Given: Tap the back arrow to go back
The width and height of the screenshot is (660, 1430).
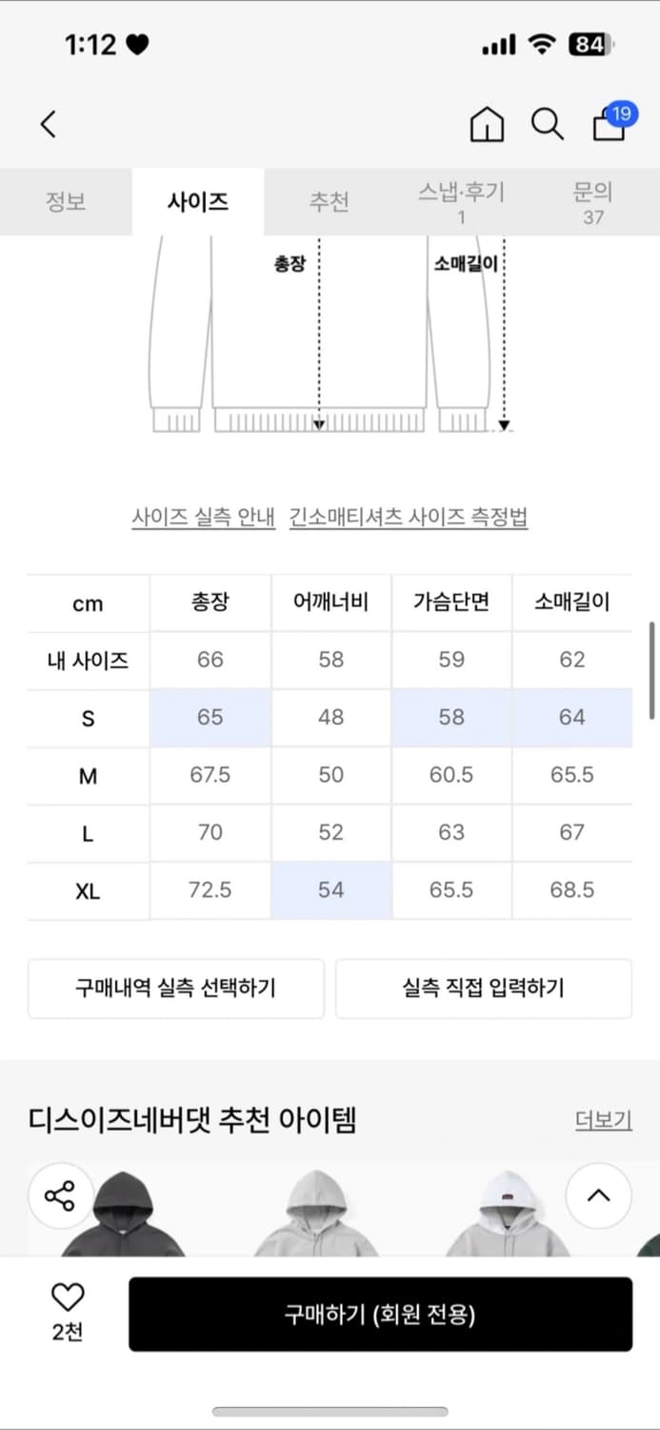Looking at the screenshot, I should (48, 124).
